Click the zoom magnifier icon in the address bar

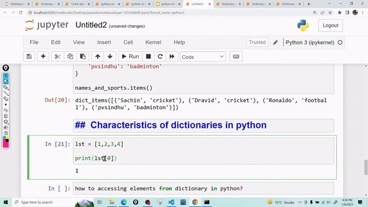315,13
